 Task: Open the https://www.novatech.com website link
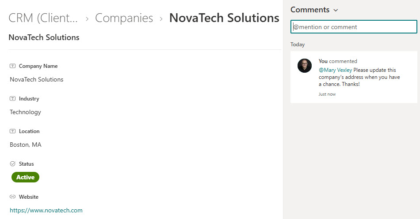46,210
